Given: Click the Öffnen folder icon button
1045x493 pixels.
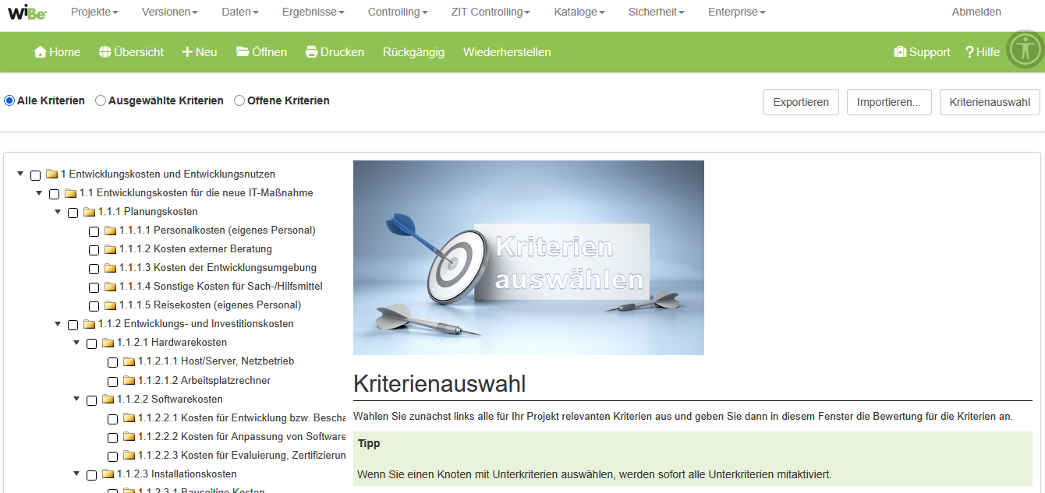Looking at the screenshot, I should pos(261,52).
